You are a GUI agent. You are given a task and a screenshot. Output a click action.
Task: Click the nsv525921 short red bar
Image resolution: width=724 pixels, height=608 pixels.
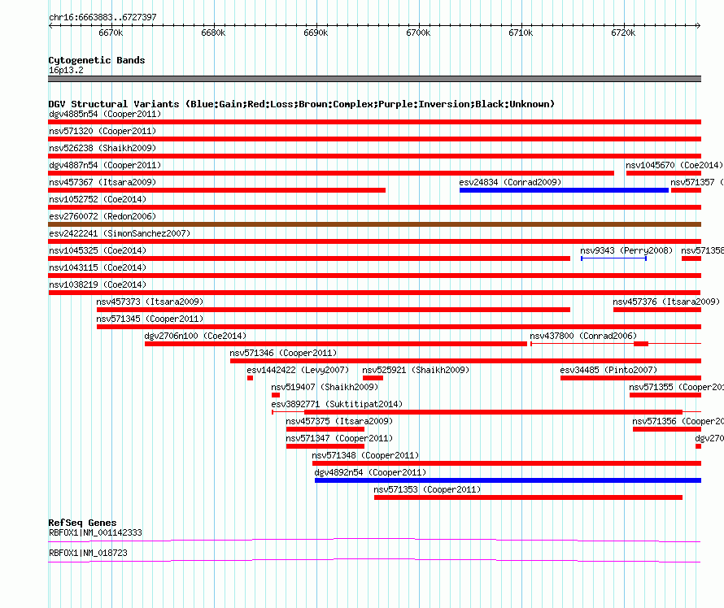pyautogui.click(x=373, y=378)
